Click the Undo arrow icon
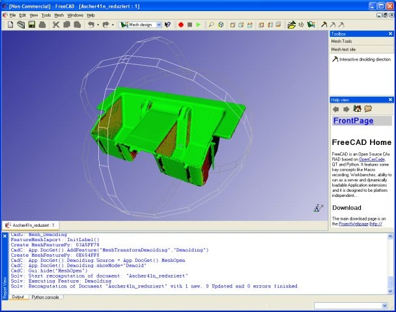Image resolution: width=396 pixels, height=312 pixels. (x=91, y=25)
